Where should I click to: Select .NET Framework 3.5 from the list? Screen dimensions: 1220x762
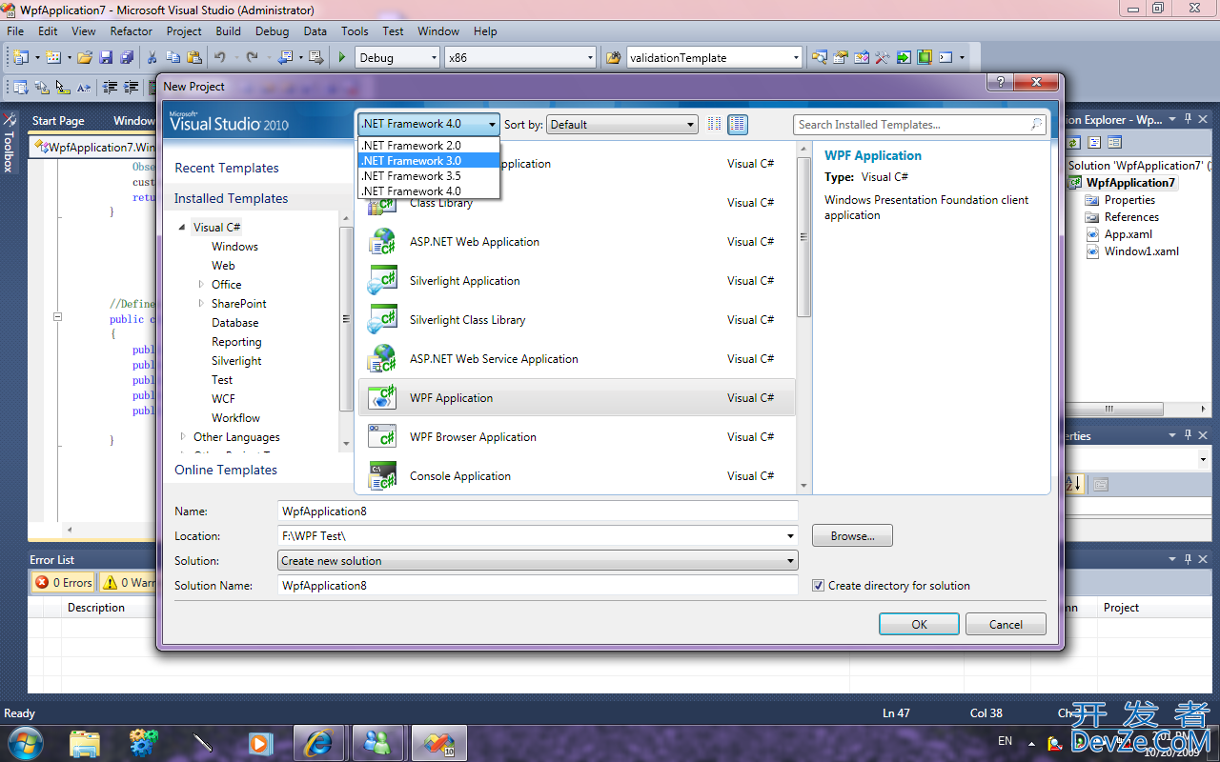(x=429, y=176)
